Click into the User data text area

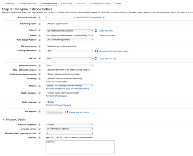pos(80,147)
